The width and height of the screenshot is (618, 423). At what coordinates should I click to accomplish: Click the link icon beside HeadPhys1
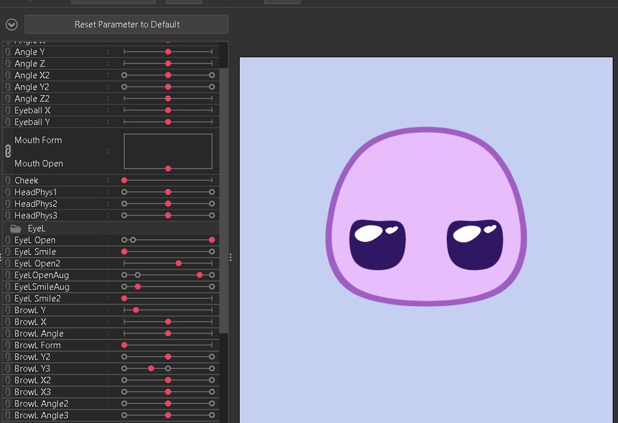pos(7,192)
